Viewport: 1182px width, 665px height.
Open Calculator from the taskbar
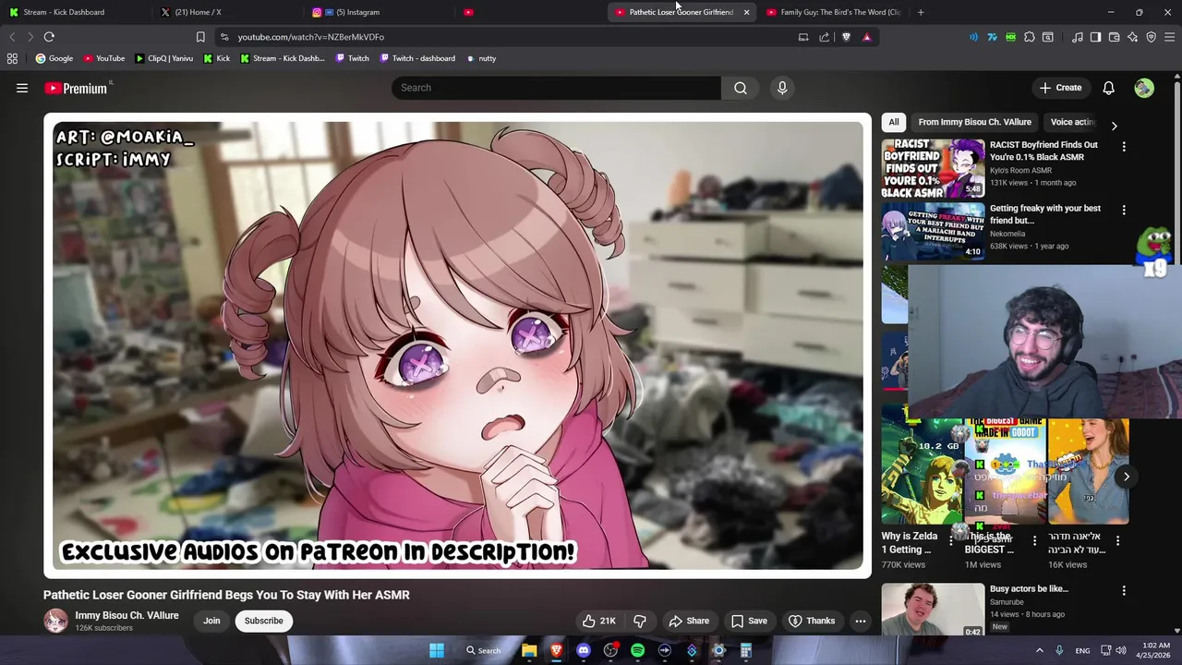[x=746, y=650]
